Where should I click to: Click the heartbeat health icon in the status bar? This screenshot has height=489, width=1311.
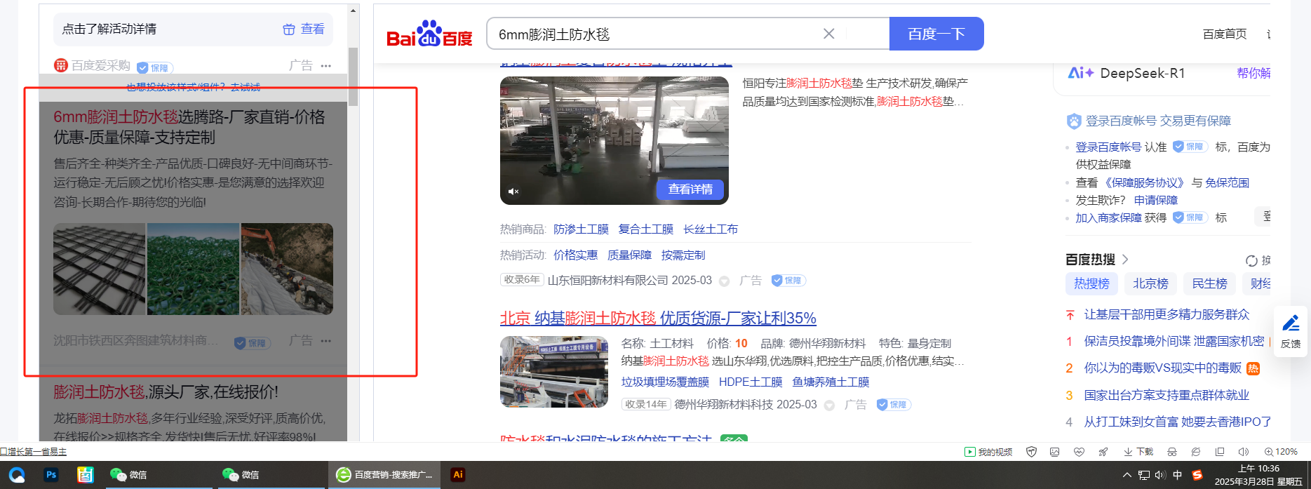(1079, 452)
